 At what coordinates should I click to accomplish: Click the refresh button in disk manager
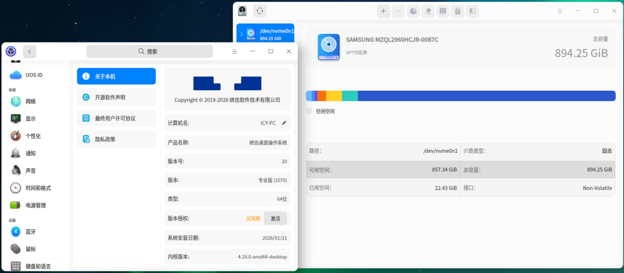click(260, 11)
